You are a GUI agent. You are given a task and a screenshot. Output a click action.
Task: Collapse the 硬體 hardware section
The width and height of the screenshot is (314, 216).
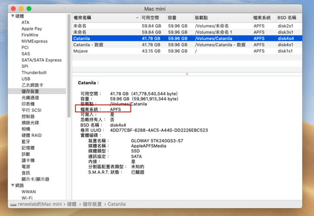coord(13,16)
